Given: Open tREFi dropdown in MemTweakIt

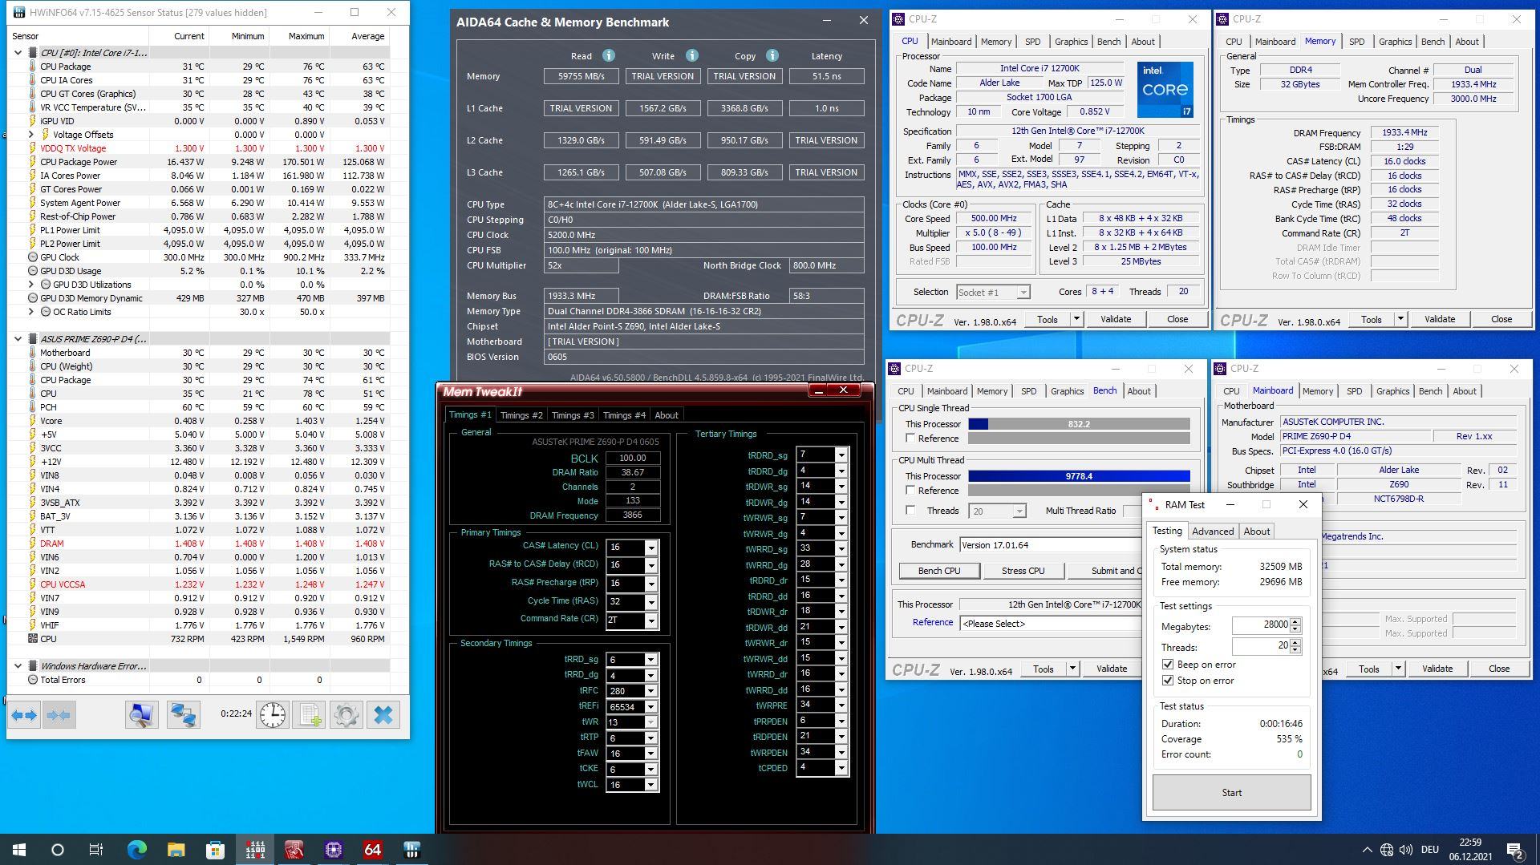Looking at the screenshot, I should tap(651, 707).
